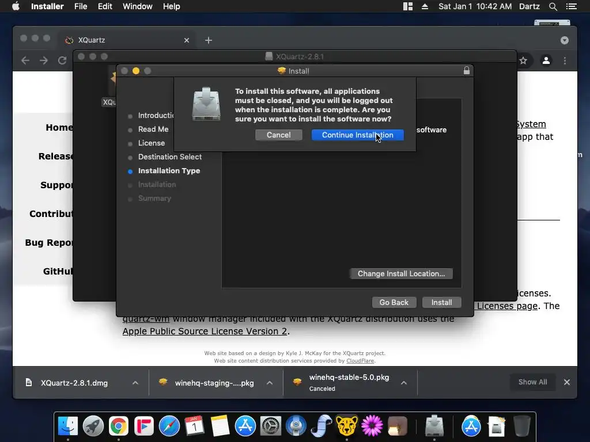This screenshot has width=590, height=442.
Task: Open browser profile avatar
Action: [546, 60]
